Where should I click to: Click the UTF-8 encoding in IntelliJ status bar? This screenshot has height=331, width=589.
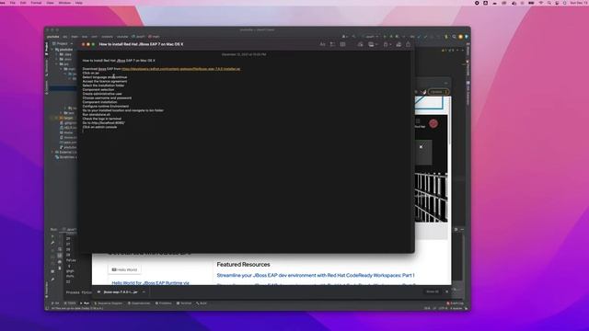point(444,308)
